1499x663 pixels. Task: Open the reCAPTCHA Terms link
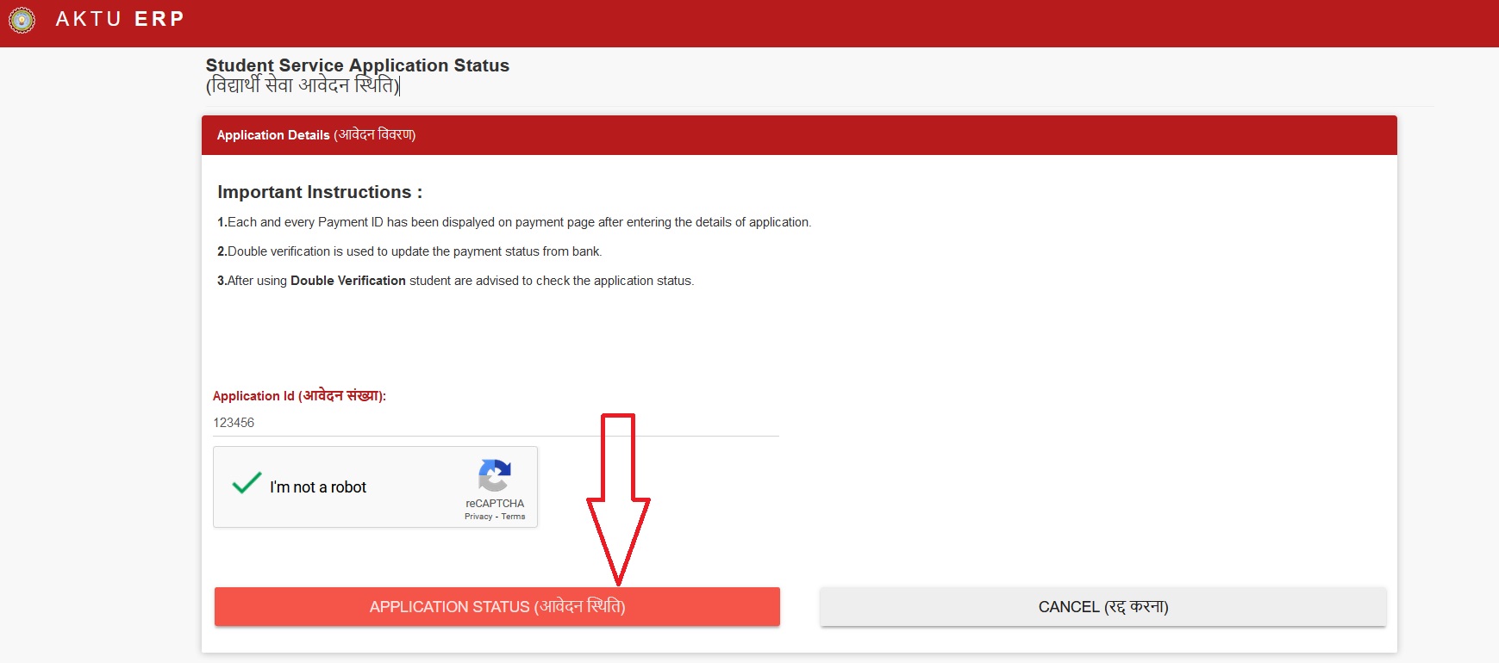(x=513, y=517)
